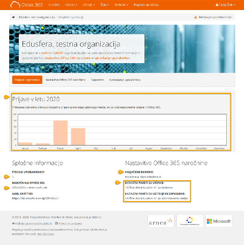Click the Arnes logo in footer
The image size is (244, 245).
click(159, 221)
